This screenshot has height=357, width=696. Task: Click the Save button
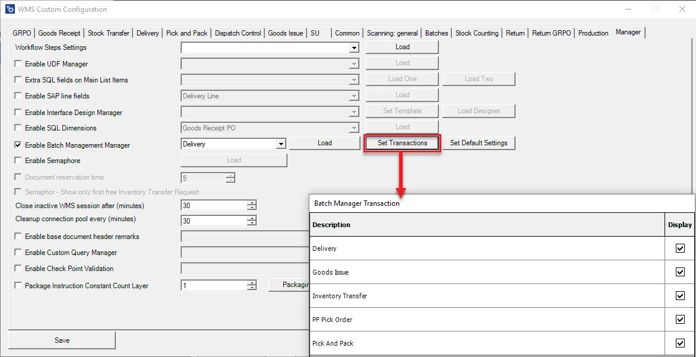click(62, 340)
